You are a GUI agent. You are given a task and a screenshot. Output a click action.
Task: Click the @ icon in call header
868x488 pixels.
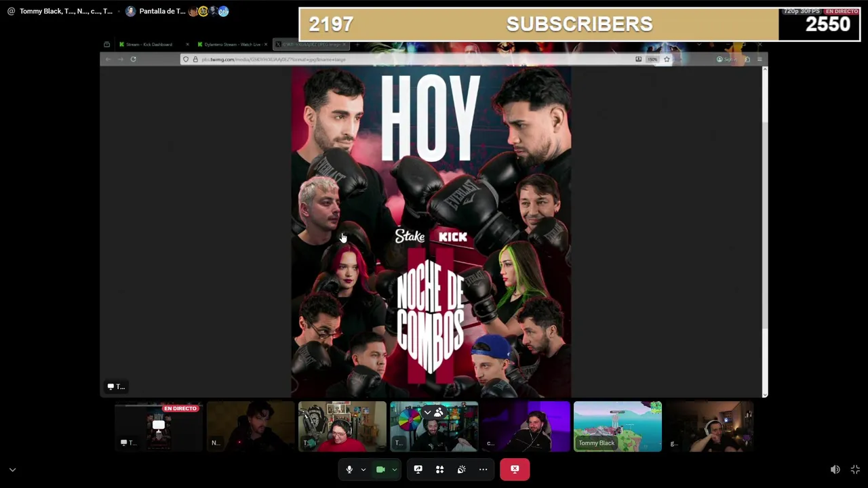(x=11, y=11)
